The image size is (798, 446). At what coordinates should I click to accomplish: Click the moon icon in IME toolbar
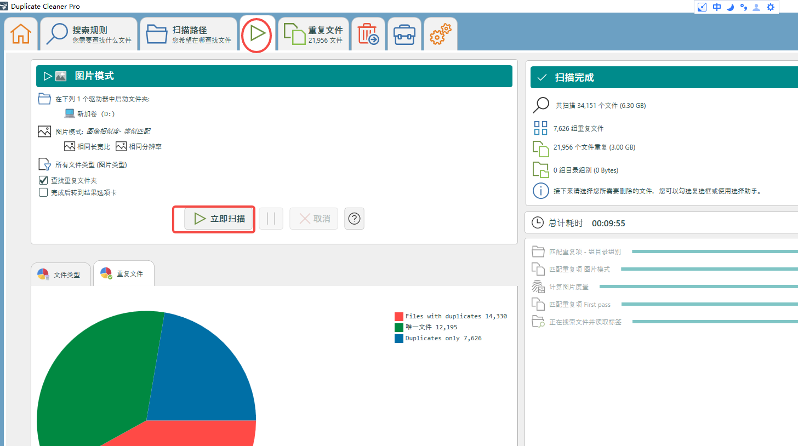(x=730, y=7)
